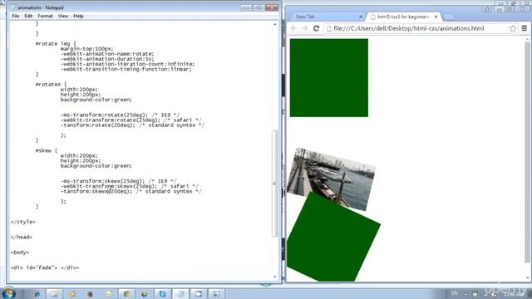Click the 'animations - Notepad' window title

click(x=41, y=7)
